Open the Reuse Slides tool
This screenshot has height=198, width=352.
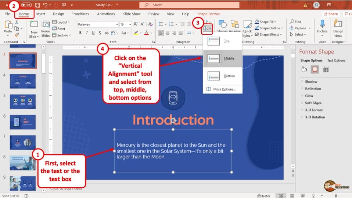(46, 29)
